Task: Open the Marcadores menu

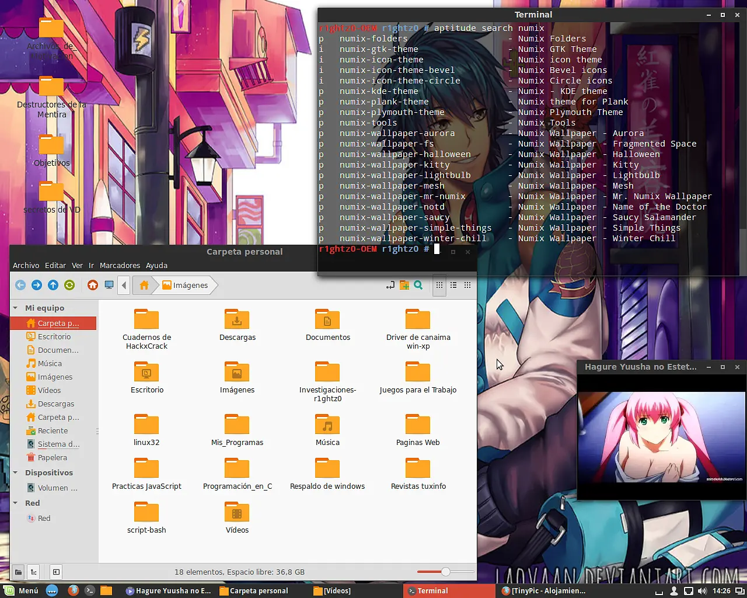Action: pyautogui.click(x=120, y=265)
